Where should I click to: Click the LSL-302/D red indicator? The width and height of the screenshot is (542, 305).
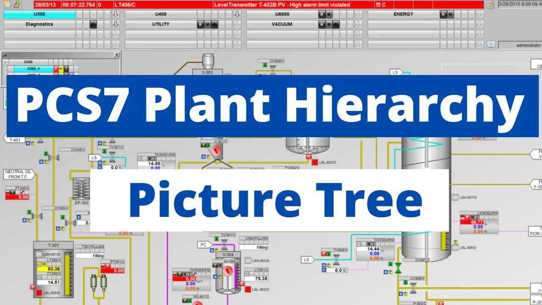pyautogui.click(x=248, y=289)
